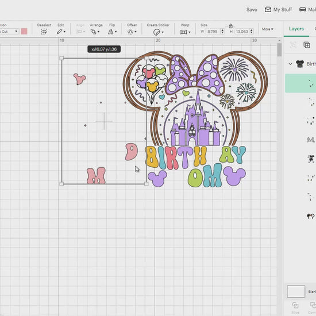Select the third layer thumbnail
316x316 pixels.
(311, 121)
